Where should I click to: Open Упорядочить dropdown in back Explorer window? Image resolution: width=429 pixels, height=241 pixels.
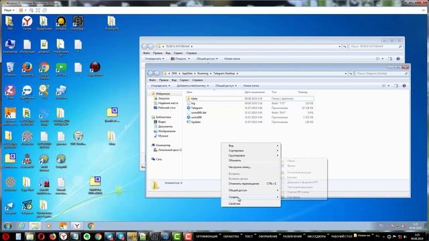click(155, 59)
